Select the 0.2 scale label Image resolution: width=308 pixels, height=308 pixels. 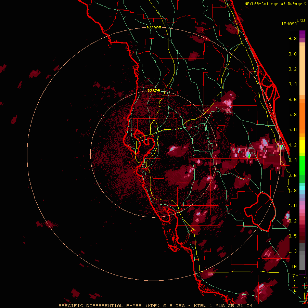tap(293, 221)
